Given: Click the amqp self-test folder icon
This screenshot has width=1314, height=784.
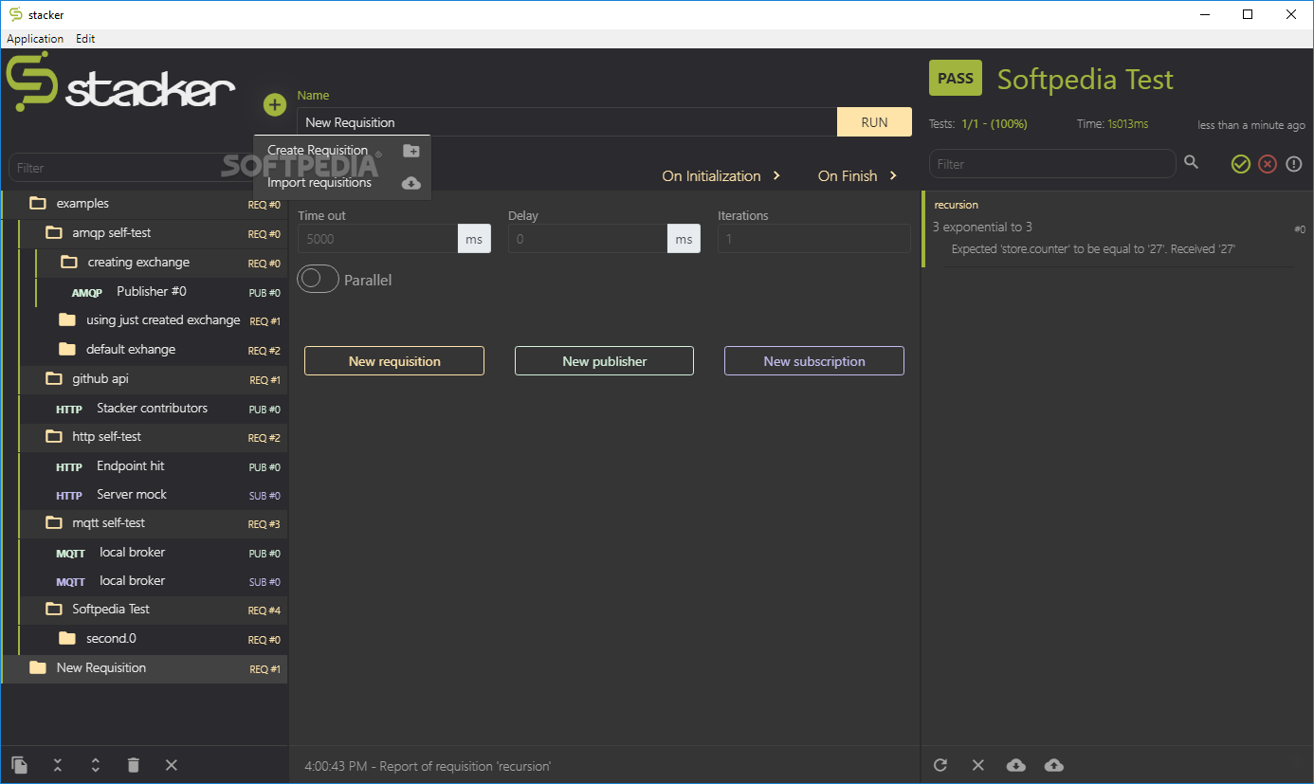Looking at the screenshot, I should click(x=54, y=232).
